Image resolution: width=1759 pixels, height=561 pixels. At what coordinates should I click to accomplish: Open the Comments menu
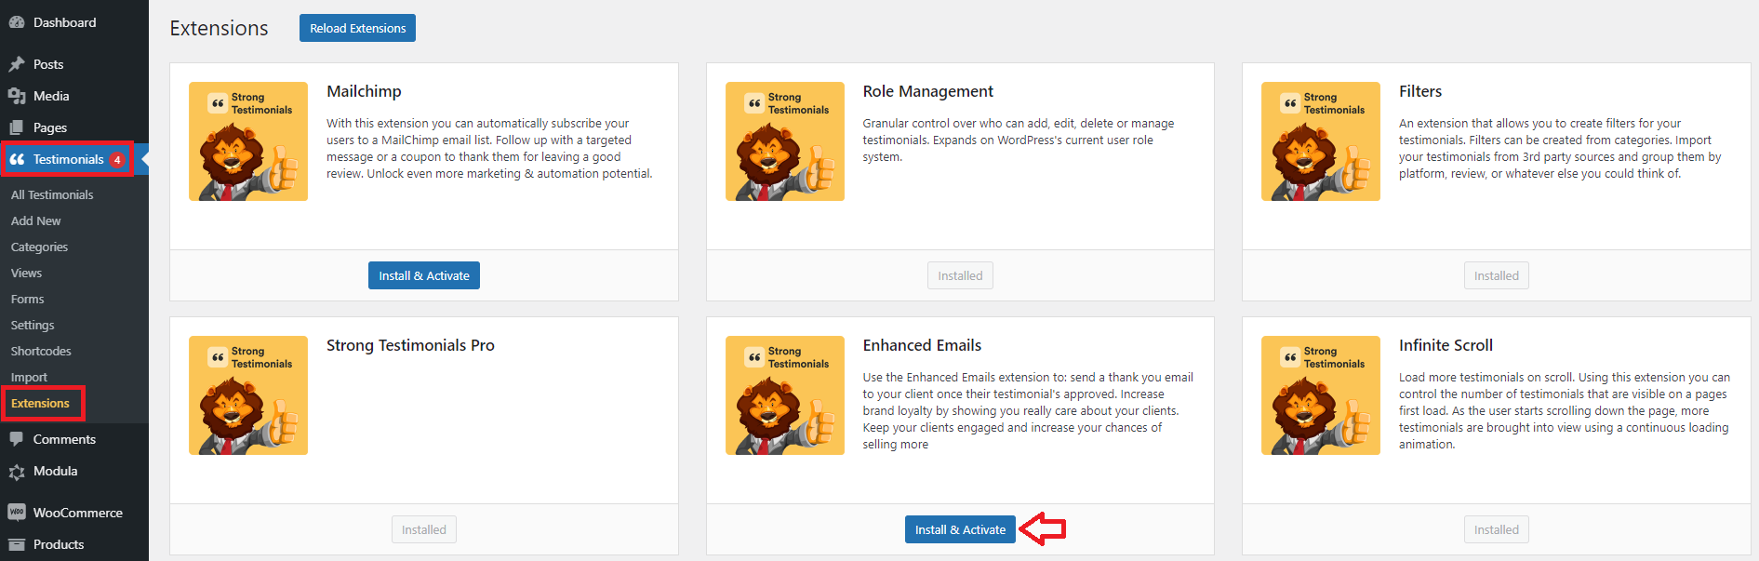[x=64, y=439]
